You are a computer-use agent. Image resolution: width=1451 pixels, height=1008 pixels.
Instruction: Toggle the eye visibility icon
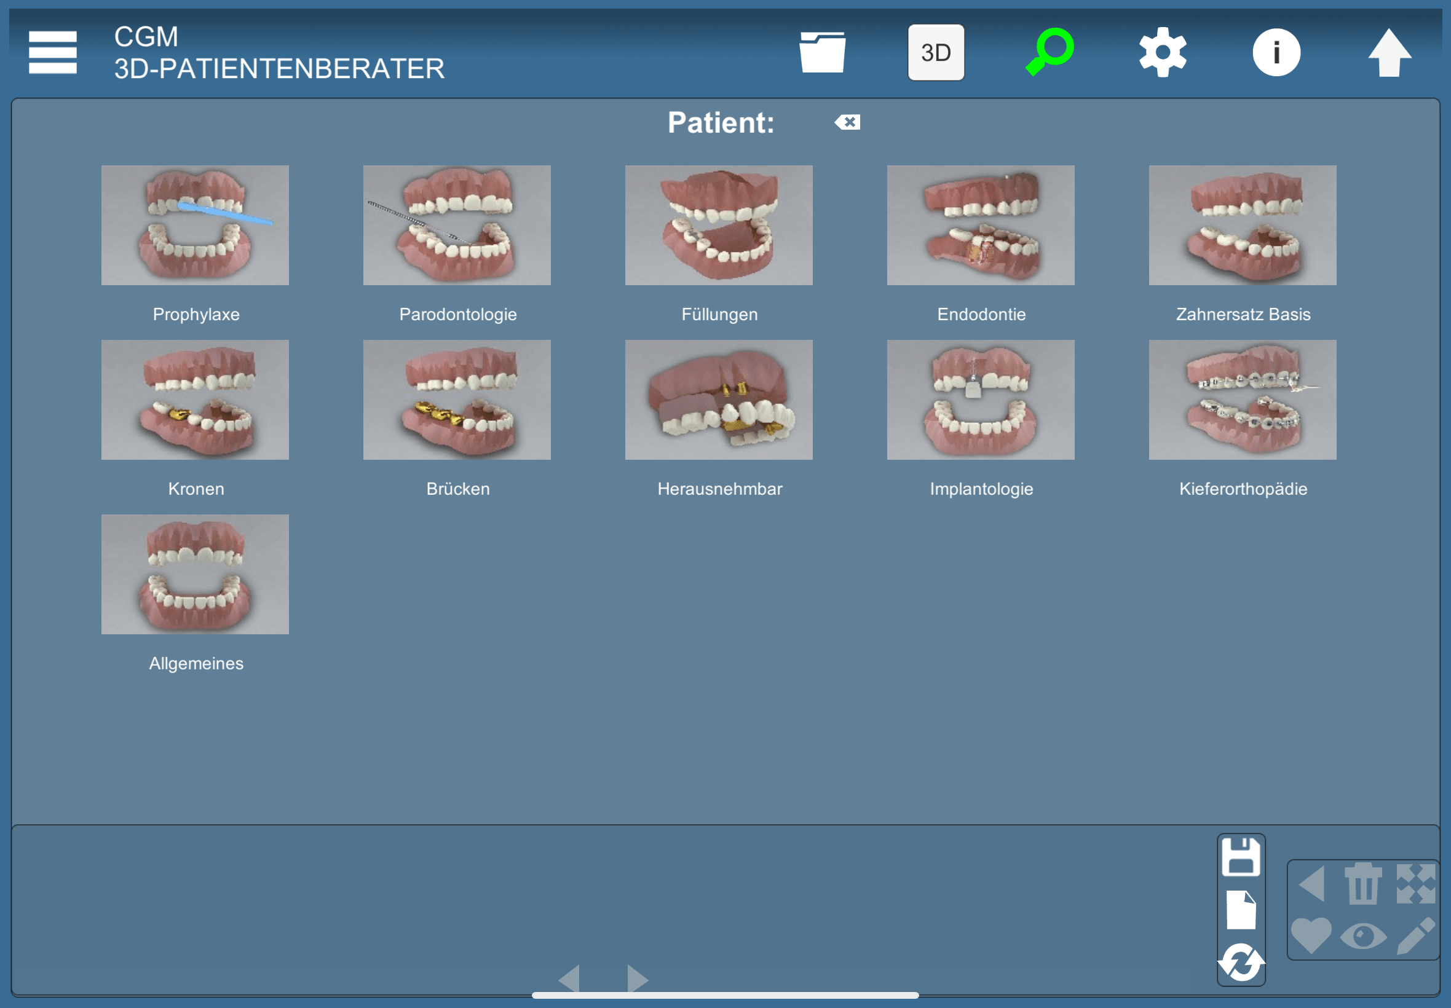click(x=1362, y=935)
